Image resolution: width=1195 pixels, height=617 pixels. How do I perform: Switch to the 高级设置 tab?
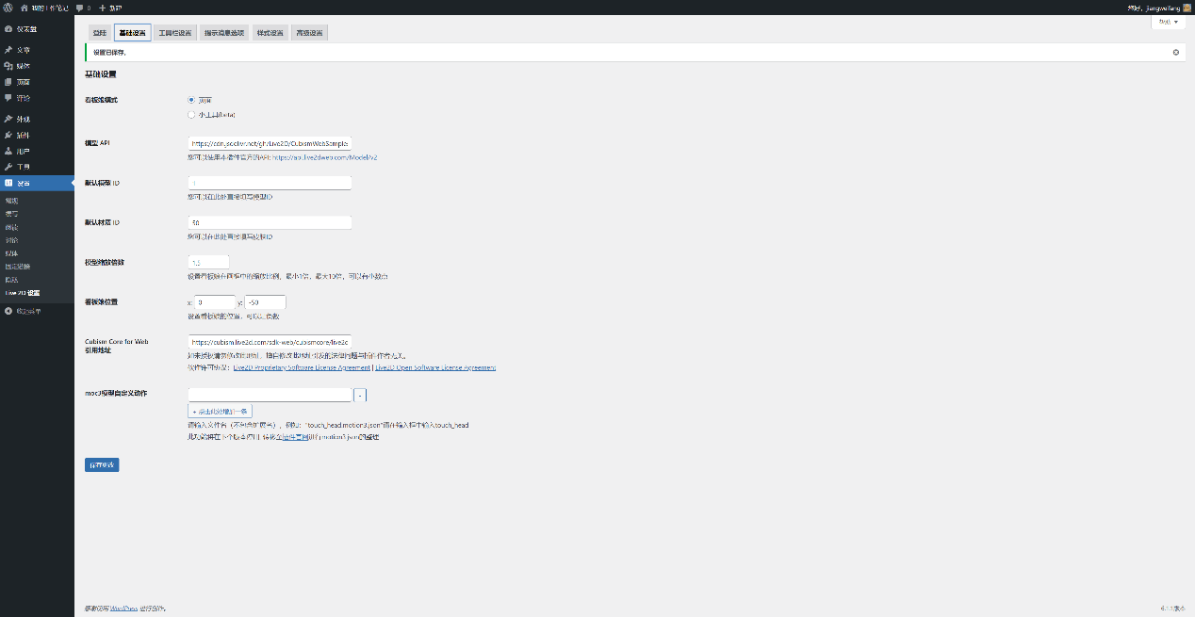coord(308,33)
